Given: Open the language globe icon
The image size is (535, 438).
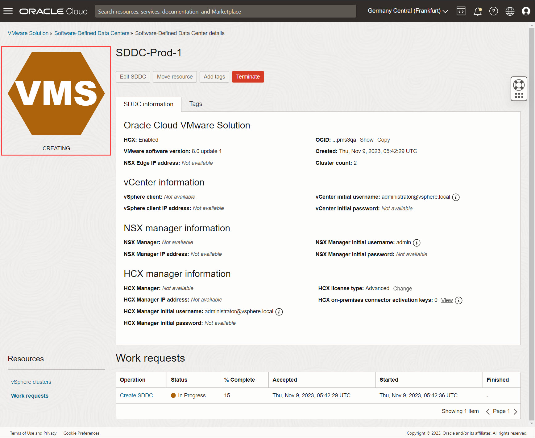Looking at the screenshot, I should [x=510, y=11].
